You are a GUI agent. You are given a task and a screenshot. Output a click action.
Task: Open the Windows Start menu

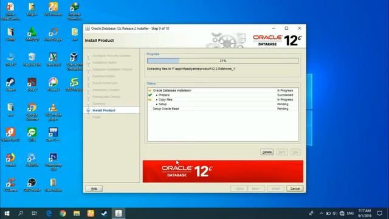(7, 214)
